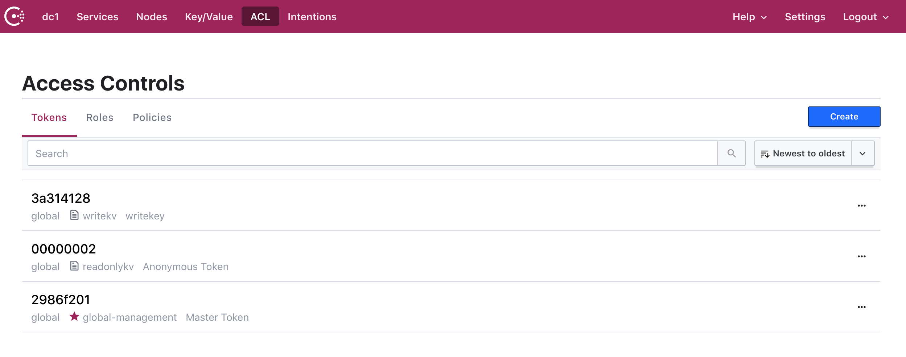
Task: Expand the Help dropdown menu
Action: (749, 17)
